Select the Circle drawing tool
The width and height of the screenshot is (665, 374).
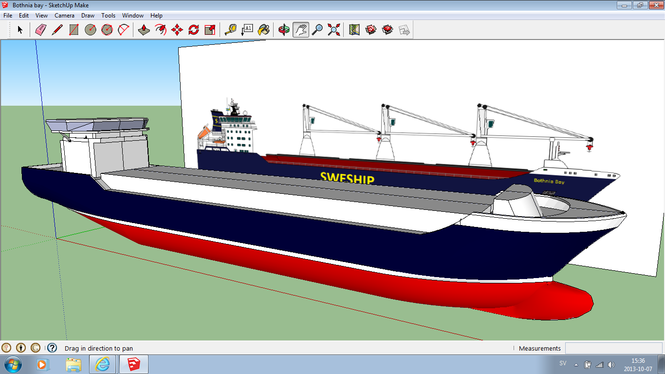(x=91, y=30)
